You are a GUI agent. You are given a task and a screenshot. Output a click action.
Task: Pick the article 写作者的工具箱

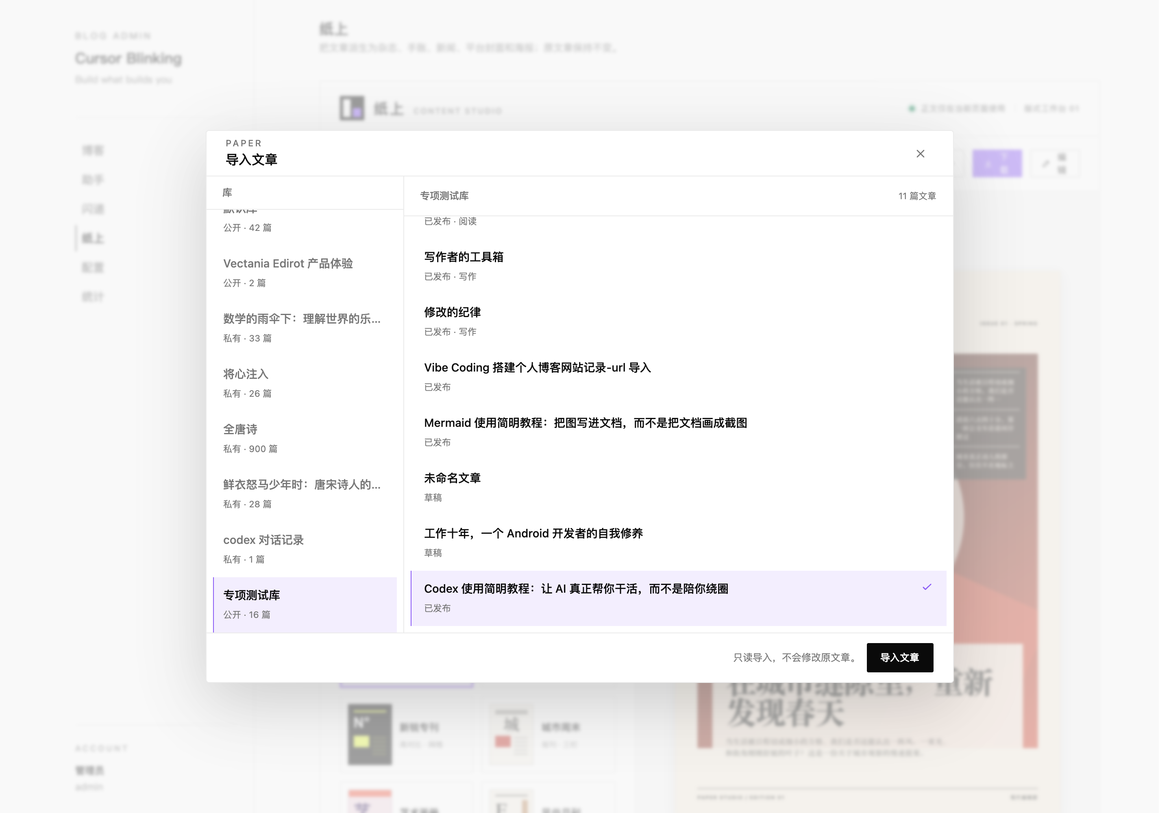point(678,266)
